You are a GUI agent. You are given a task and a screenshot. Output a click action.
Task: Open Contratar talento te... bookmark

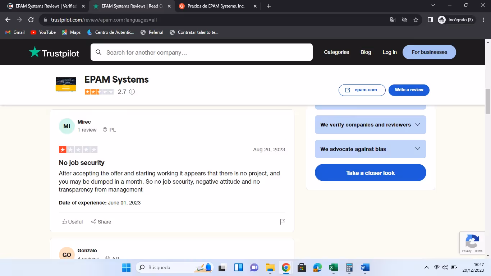[x=194, y=32]
